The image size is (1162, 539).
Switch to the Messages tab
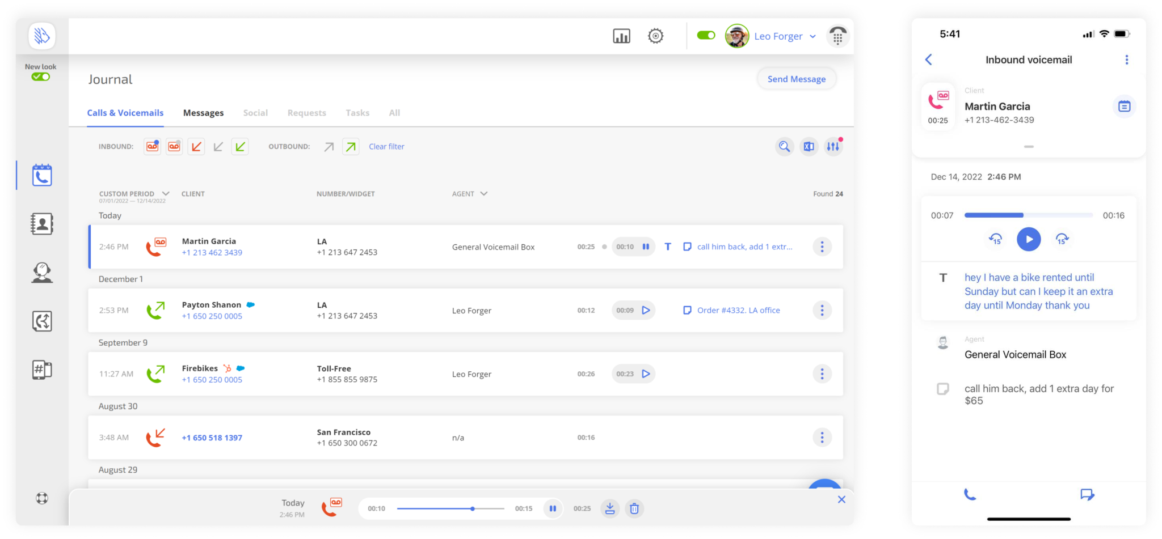[203, 113]
